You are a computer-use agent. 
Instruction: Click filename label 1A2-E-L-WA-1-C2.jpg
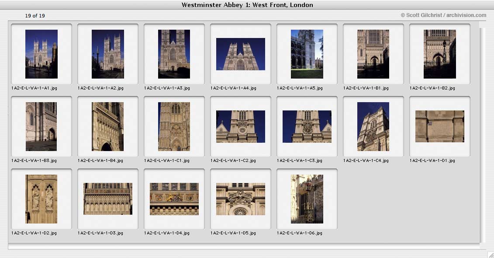pyautogui.click(x=233, y=161)
